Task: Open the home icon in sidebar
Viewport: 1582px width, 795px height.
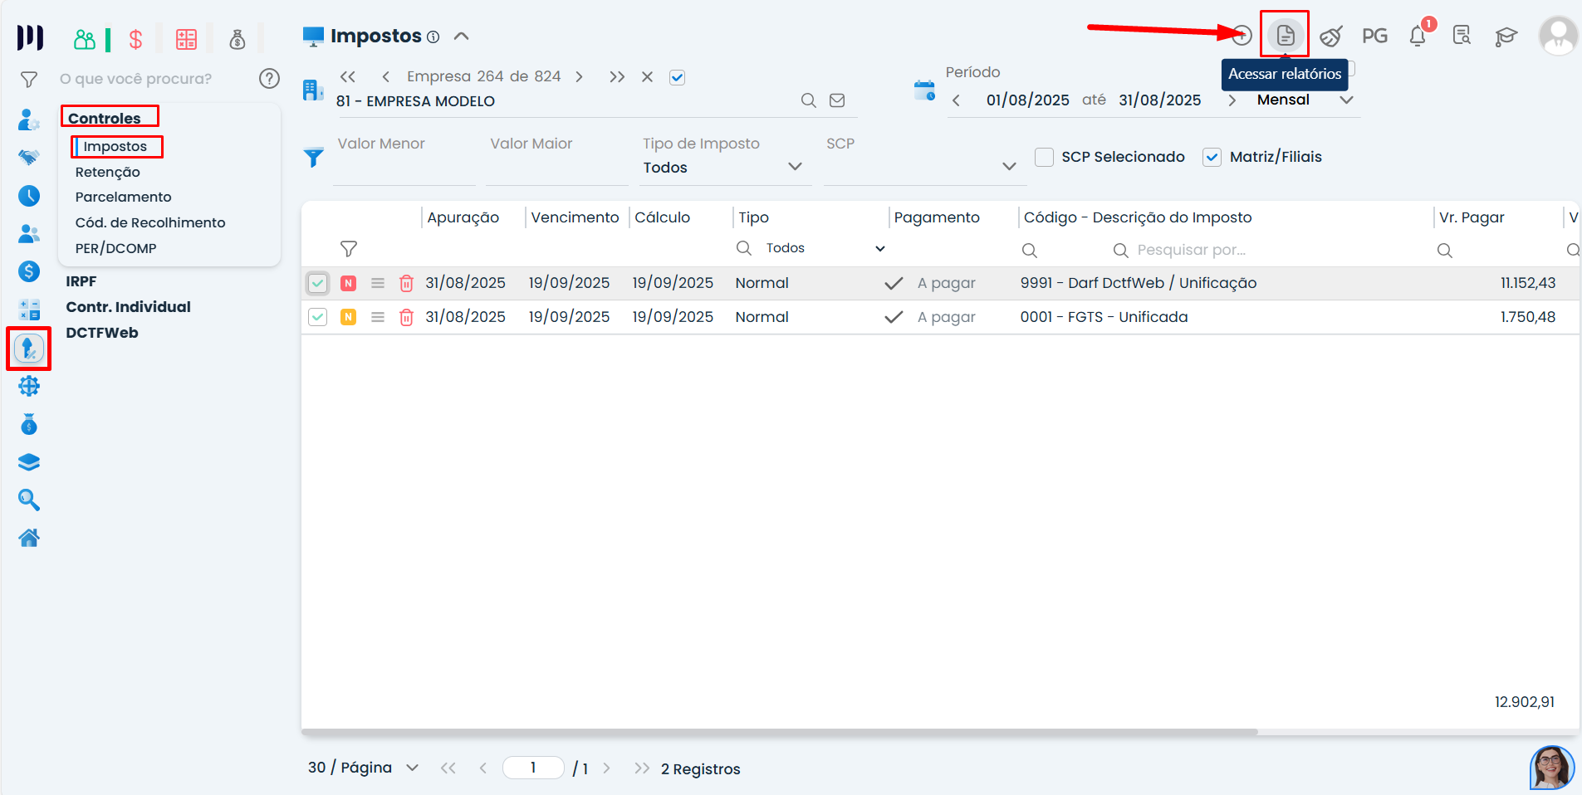Action: [x=29, y=538]
